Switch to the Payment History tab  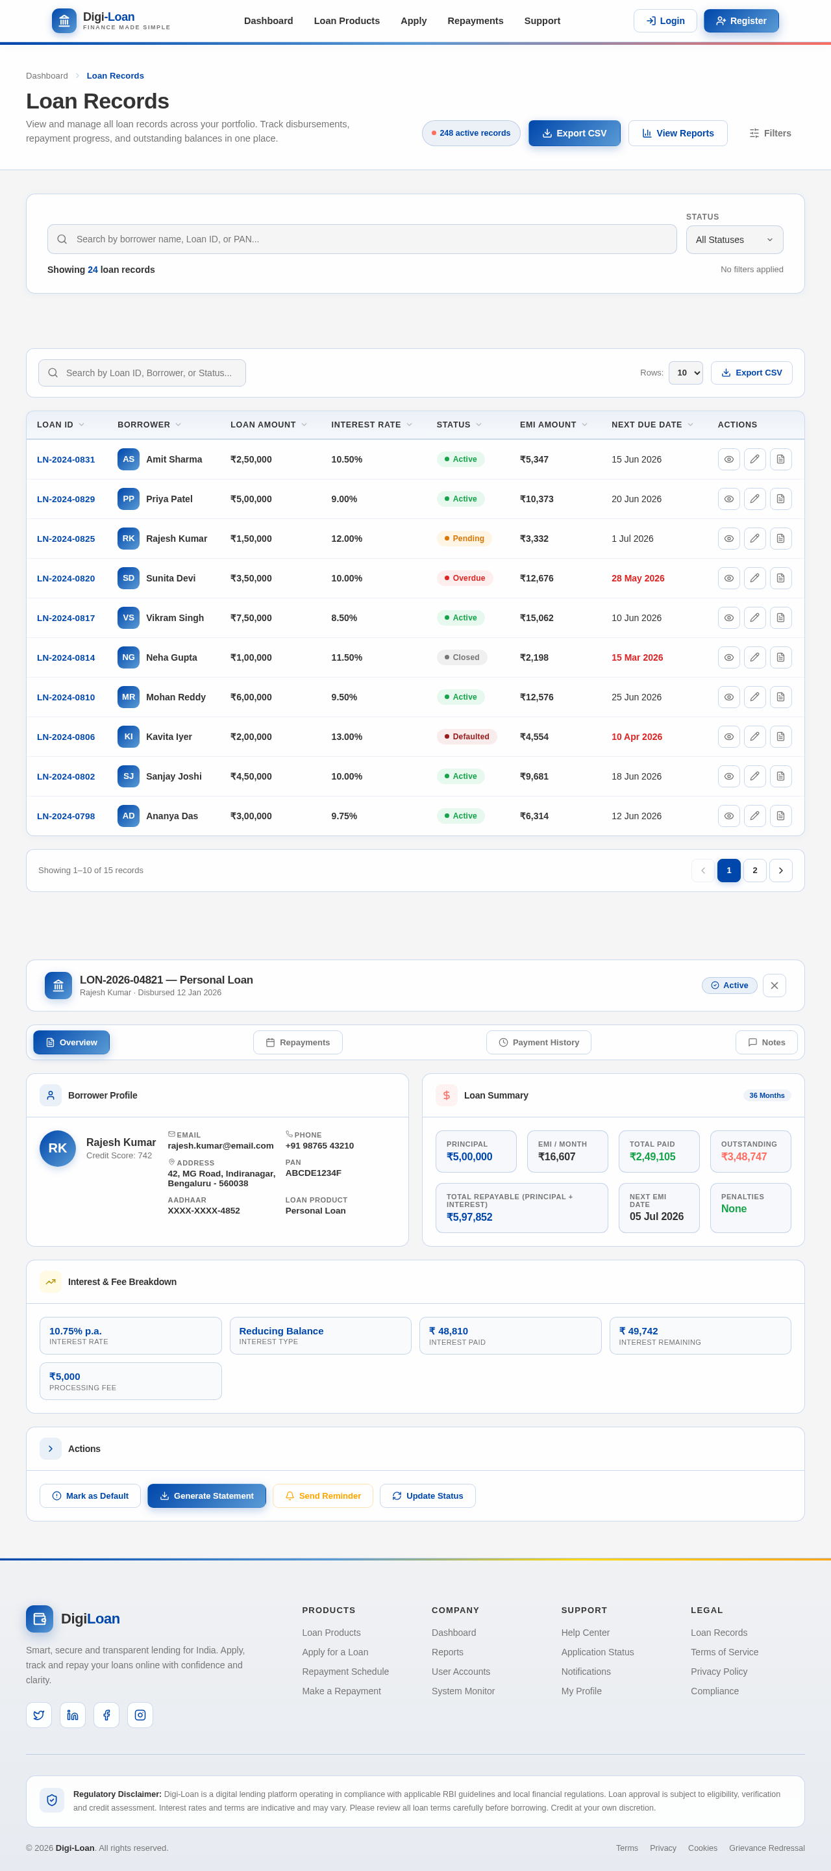[x=538, y=1042]
